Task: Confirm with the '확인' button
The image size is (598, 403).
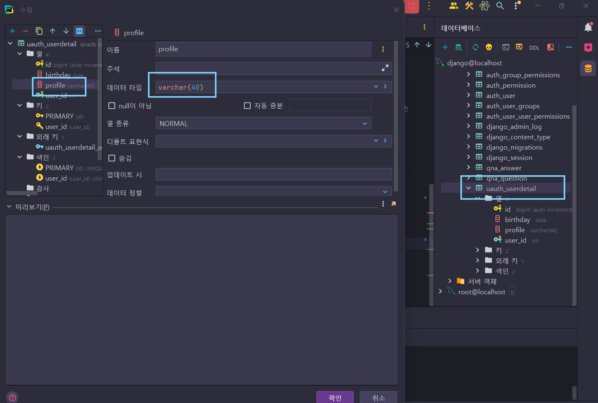Action: point(335,397)
